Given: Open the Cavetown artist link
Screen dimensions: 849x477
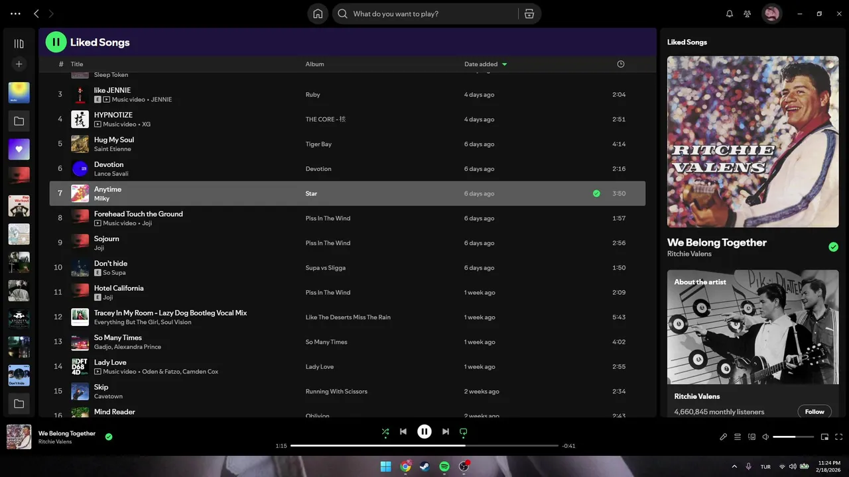Looking at the screenshot, I should pyautogui.click(x=108, y=396).
